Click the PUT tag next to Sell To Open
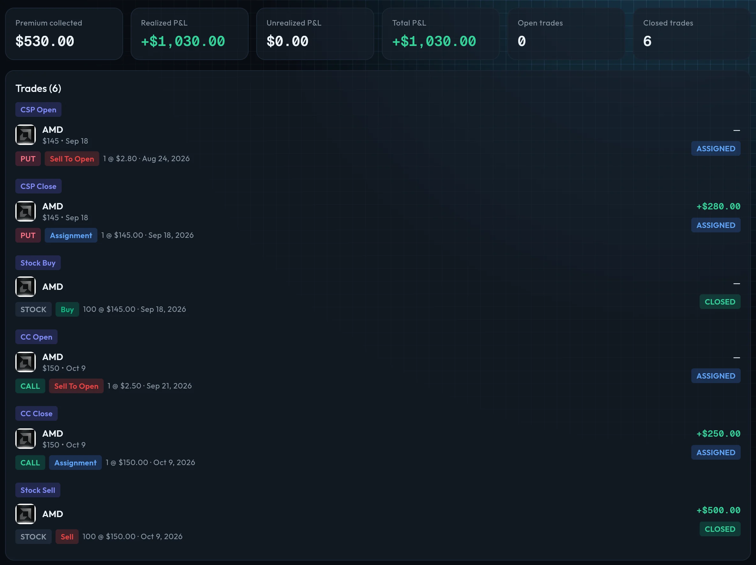This screenshot has height=565, width=756. click(28, 159)
